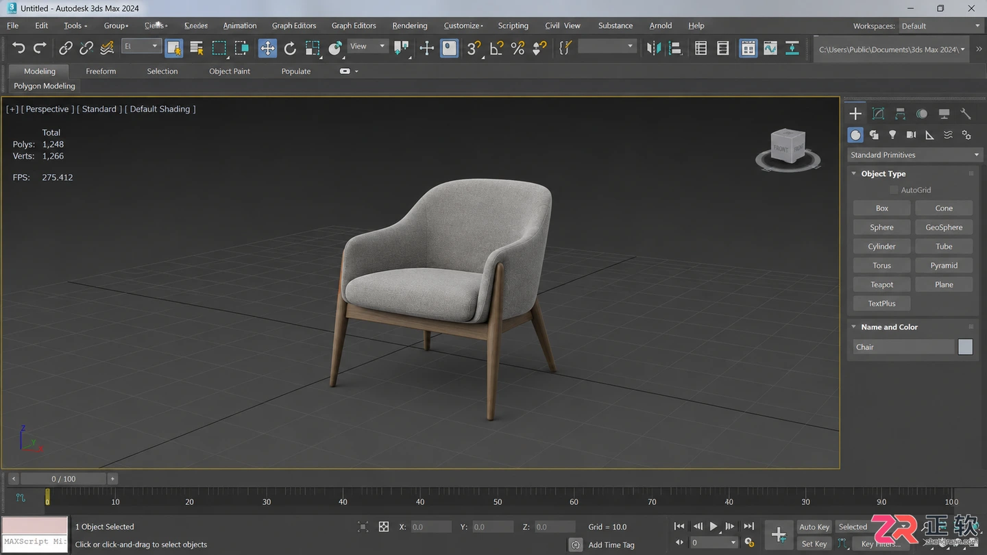Open the reference coordinate View dropdown
Screen dimensions: 987x555
(x=367, y=47)
